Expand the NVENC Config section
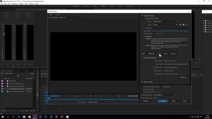This screenshot has width=212, height=119. coord(142,82)
